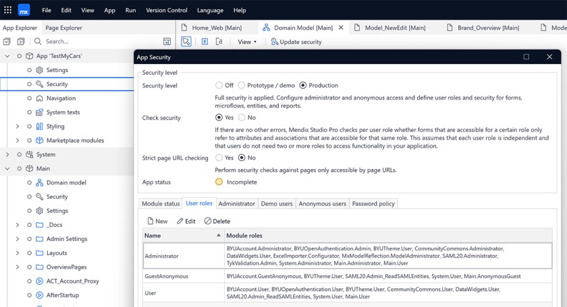Choose No for Check security
Image resolution: width=567 pixels, height=307 pixels.
point(242,118)
